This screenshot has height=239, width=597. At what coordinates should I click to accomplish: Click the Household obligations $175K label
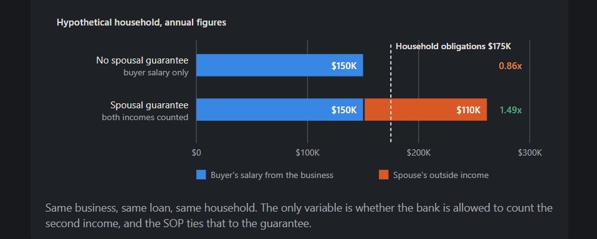pos(453,46)
